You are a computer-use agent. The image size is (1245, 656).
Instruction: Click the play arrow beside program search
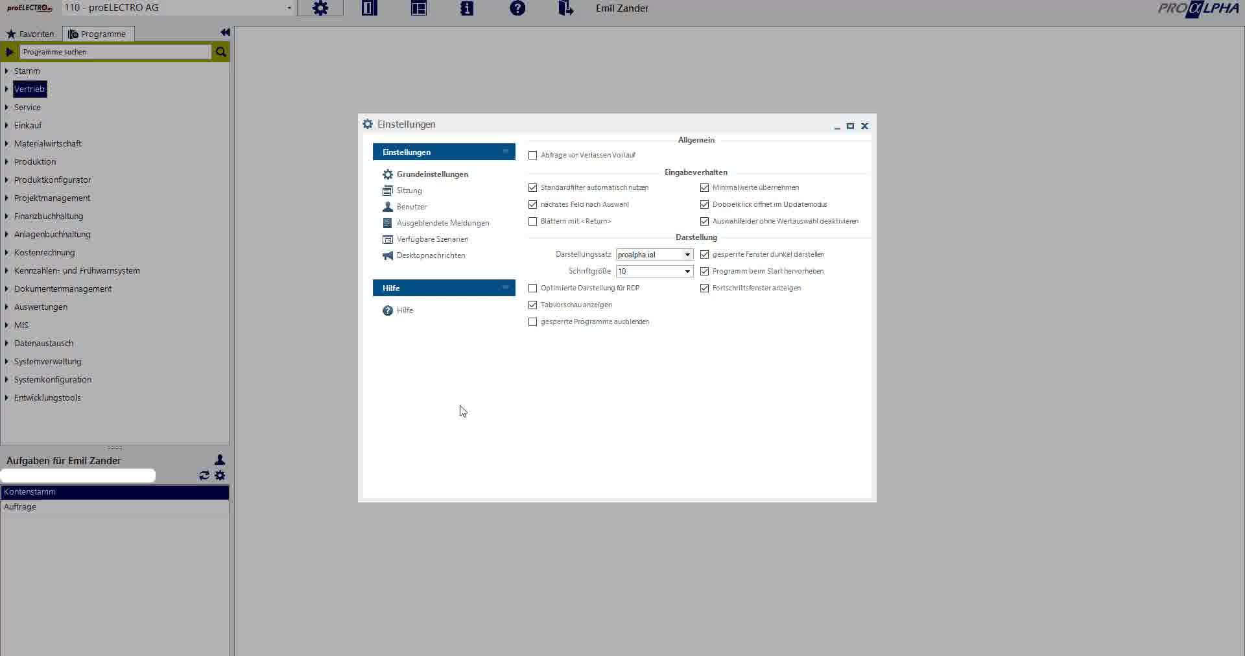[x=10, y=52]
